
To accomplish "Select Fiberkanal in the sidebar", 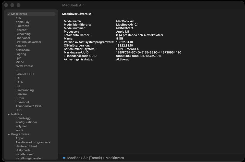I will (23, 38).
